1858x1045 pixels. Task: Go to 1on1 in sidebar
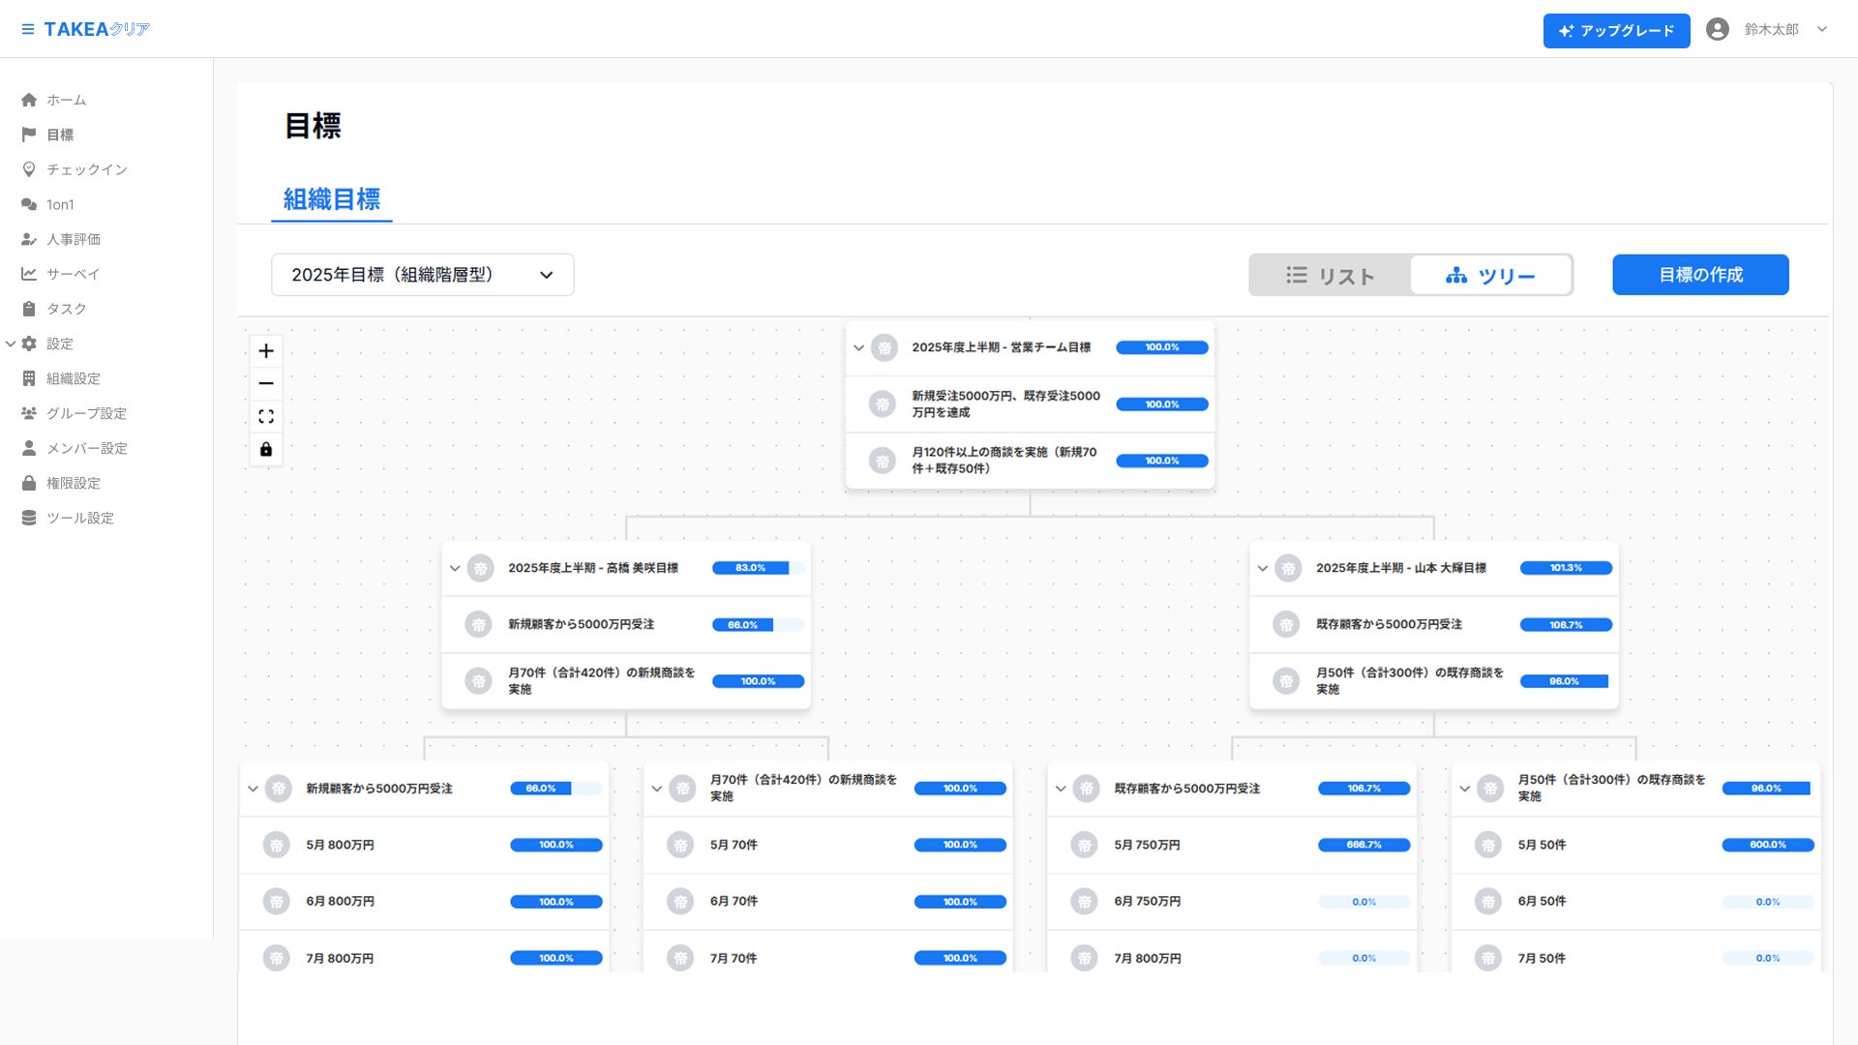60,204
